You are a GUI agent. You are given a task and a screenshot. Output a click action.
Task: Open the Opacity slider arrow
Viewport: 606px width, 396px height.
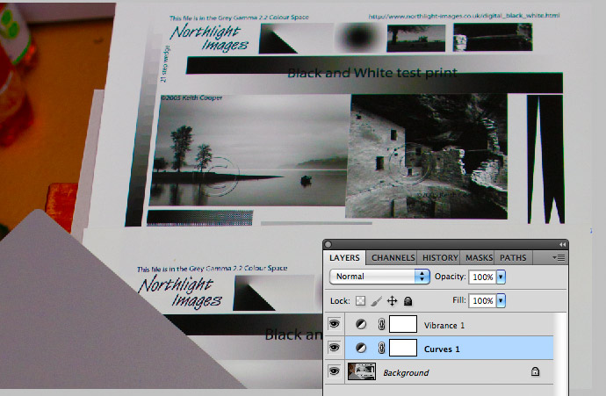pos(501,277)
